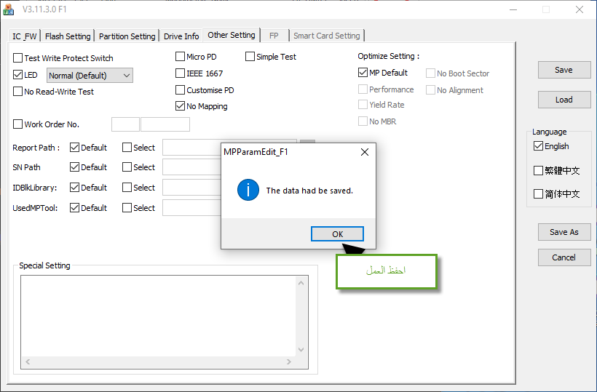Click the blue information icon in dialog

point(248,191)
